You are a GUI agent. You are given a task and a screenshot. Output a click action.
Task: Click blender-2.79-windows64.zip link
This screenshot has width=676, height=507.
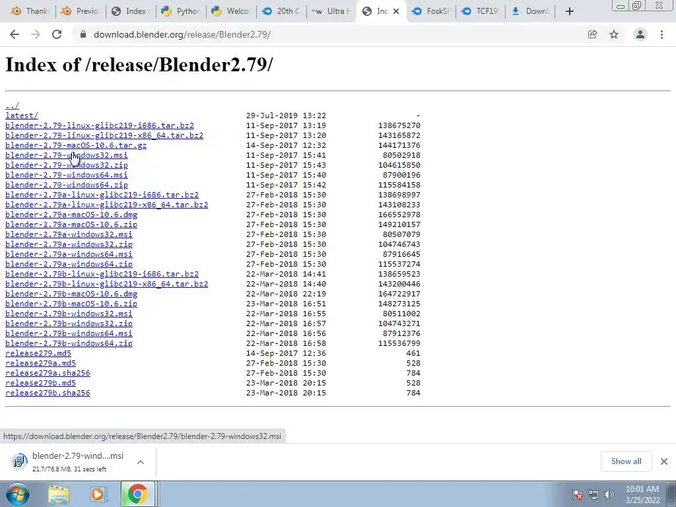pyautogui.click(x=67, y=185)
